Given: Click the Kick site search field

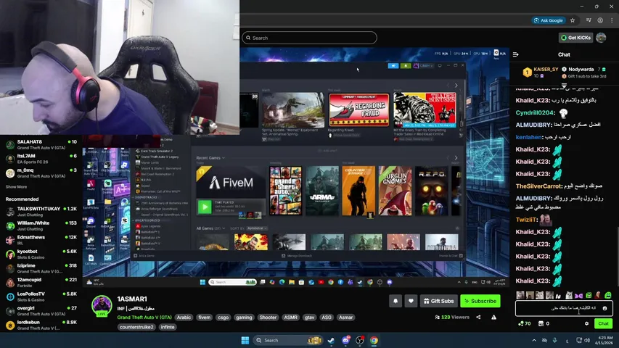Looking at the screenshot, I should coord(309,38).
